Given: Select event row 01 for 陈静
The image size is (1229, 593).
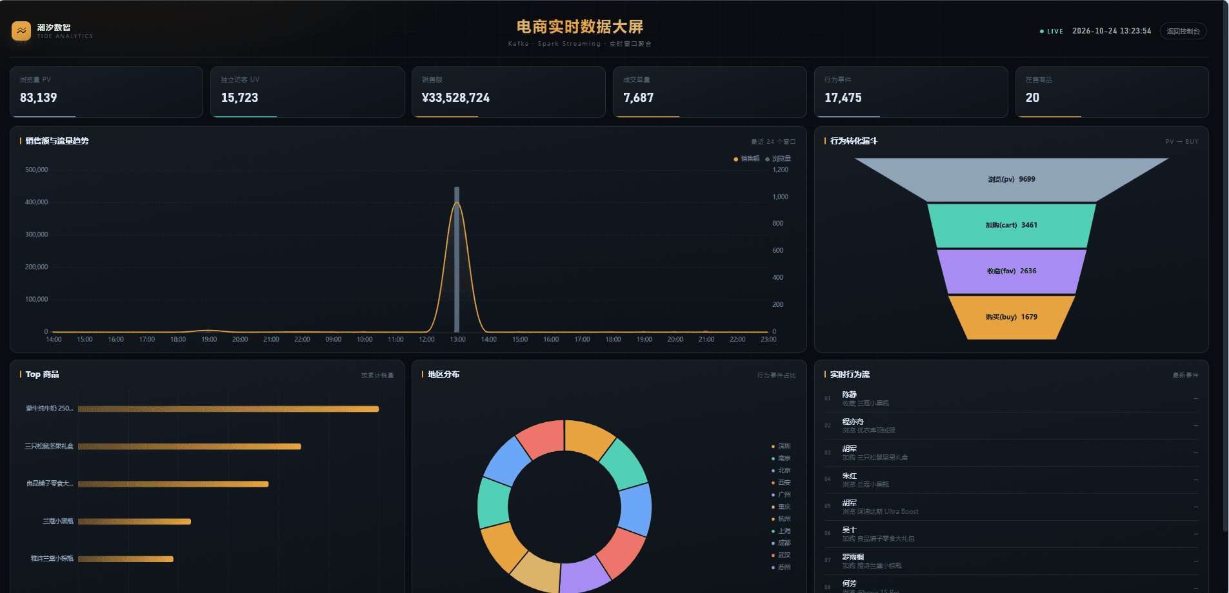Looking at the screenshot, I should pyautogui.click(x=1012, y=399).
